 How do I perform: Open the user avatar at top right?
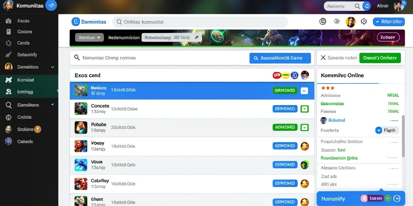point(399,6)
